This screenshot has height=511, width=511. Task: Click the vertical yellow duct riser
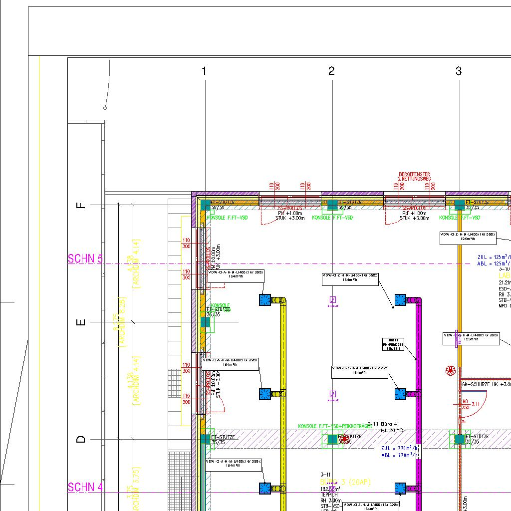[x=283, y=404]
